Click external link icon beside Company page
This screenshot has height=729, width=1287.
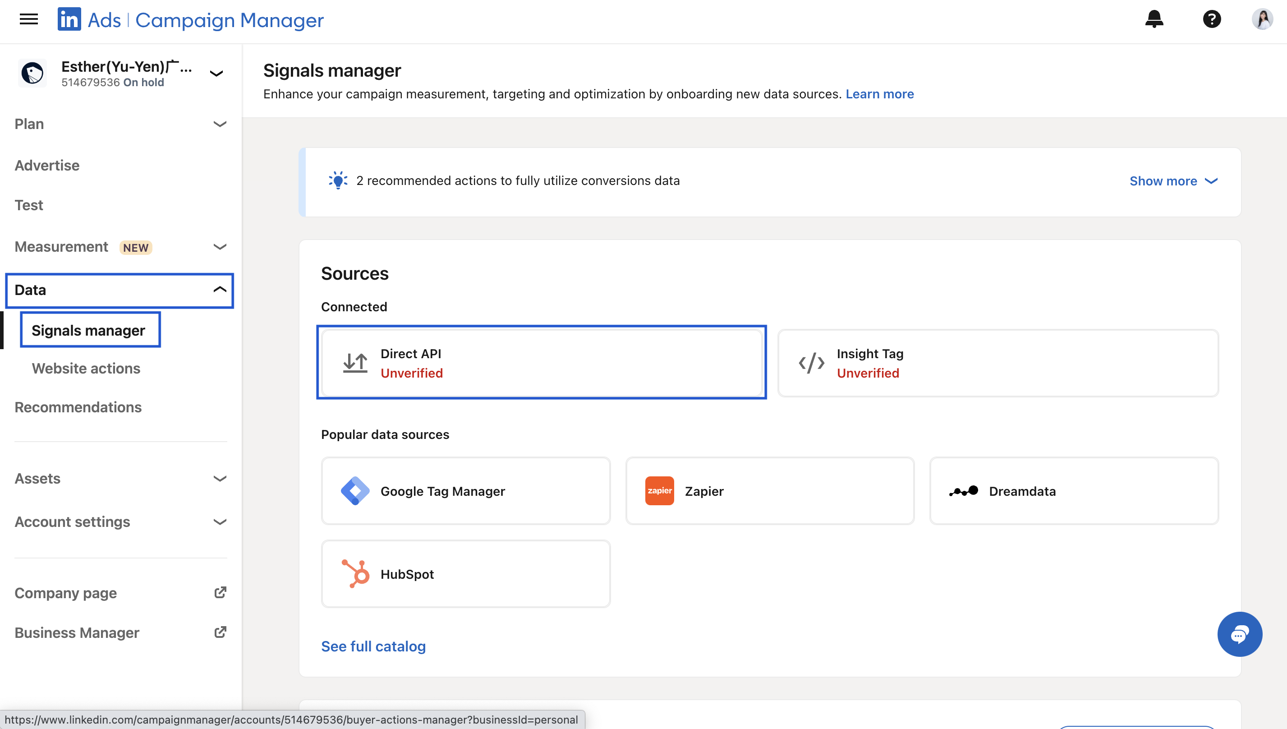tap(220, 592)
